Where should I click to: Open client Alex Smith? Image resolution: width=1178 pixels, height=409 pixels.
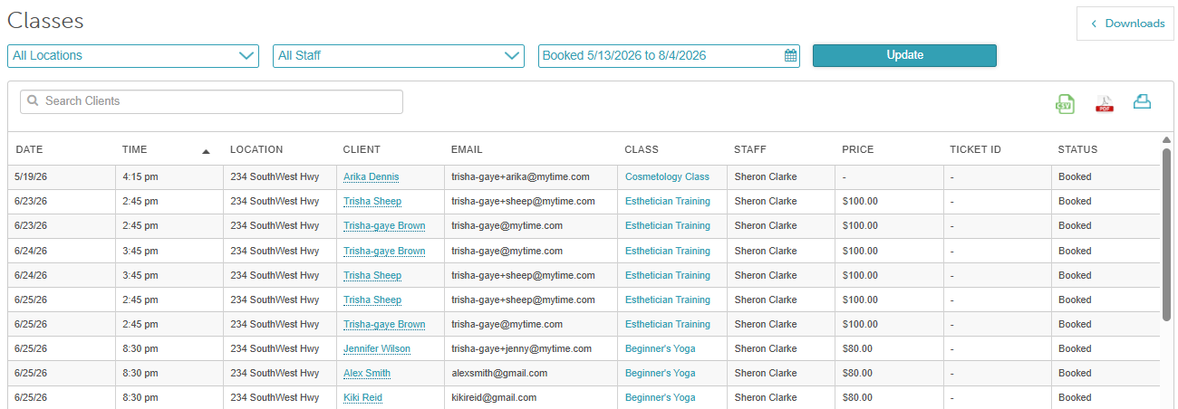(367, 374)
